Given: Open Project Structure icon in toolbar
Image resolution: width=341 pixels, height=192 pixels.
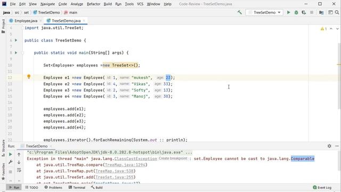Looking at the screenshot, I should click(321, 12).
